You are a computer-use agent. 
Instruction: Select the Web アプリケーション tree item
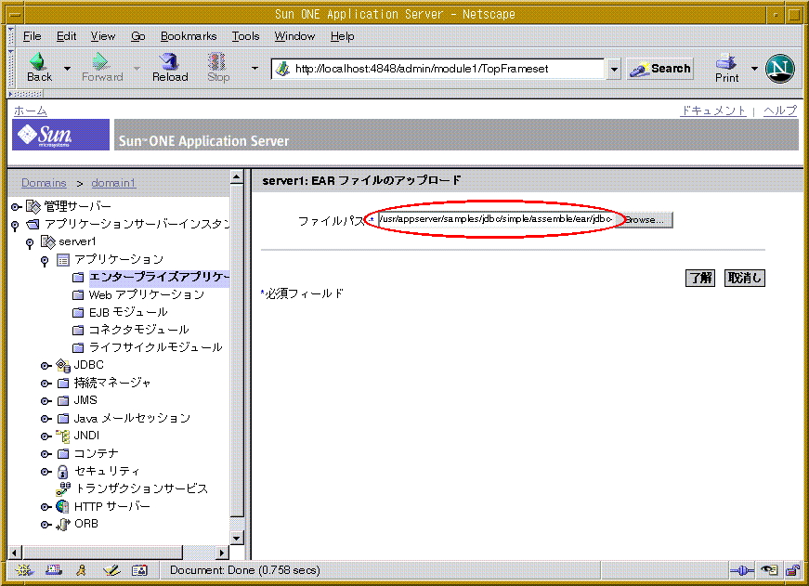(x=147, y=294)
